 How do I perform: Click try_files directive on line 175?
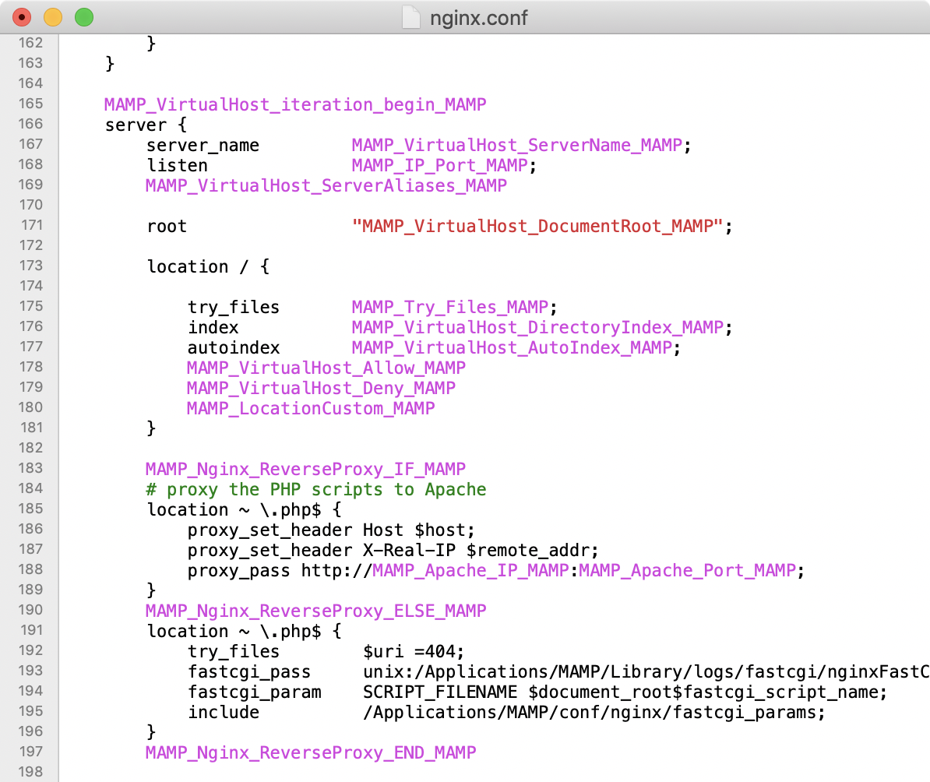(x=233, y=307)
